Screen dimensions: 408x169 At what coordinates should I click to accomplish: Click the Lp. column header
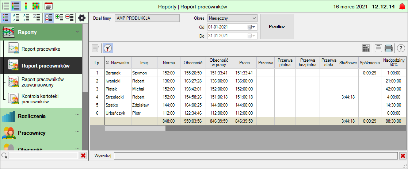97,62
